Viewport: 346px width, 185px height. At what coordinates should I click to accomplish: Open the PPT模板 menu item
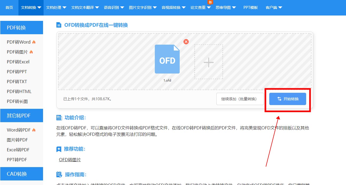point(251,7)
